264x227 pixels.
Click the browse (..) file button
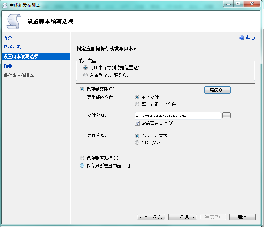click(x=226, y=116)
